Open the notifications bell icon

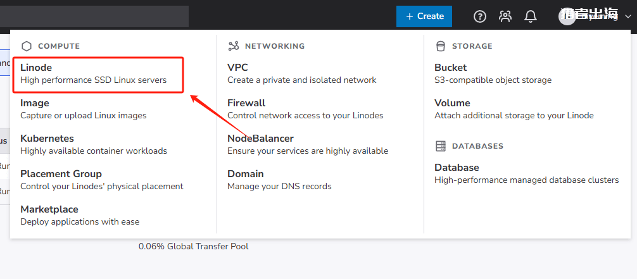point(531,16)
